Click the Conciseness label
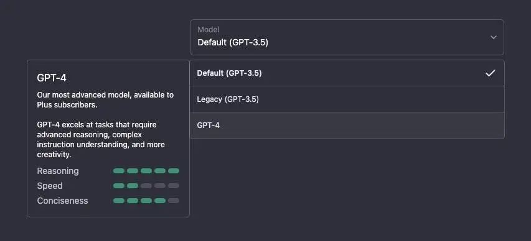531x241 pixels. pos(62,201)
